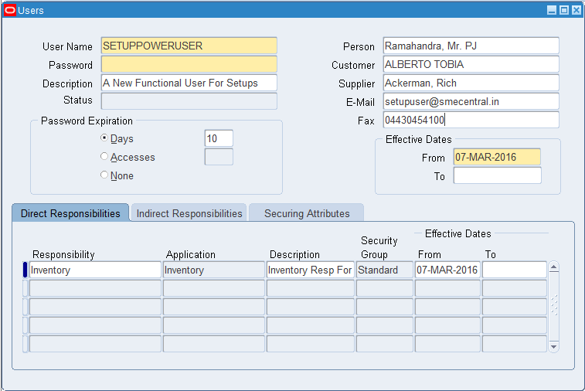Select the Days password expiration option
Image resolution: width=585 pixels, height=391 pixels.
pyautogui.click(x=104, y=138)
